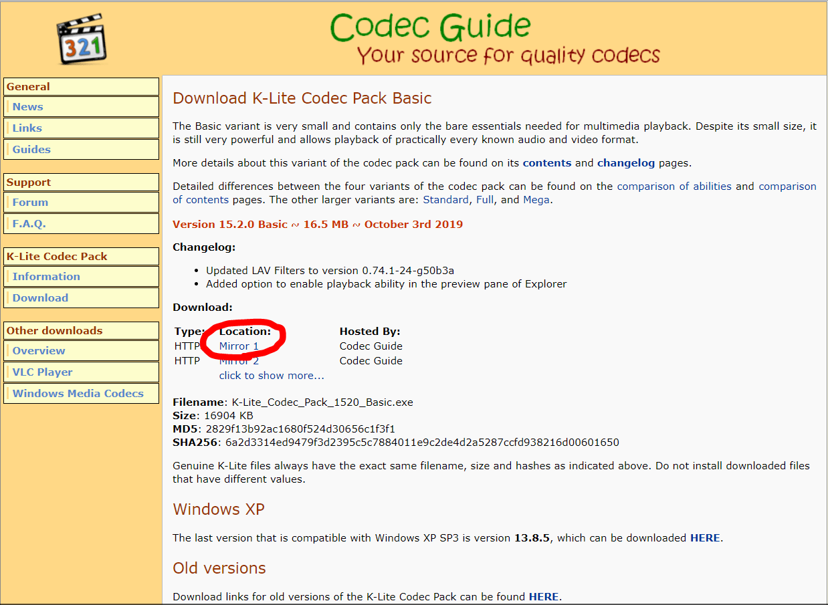Download from Mirror 1

click(239, 346)
